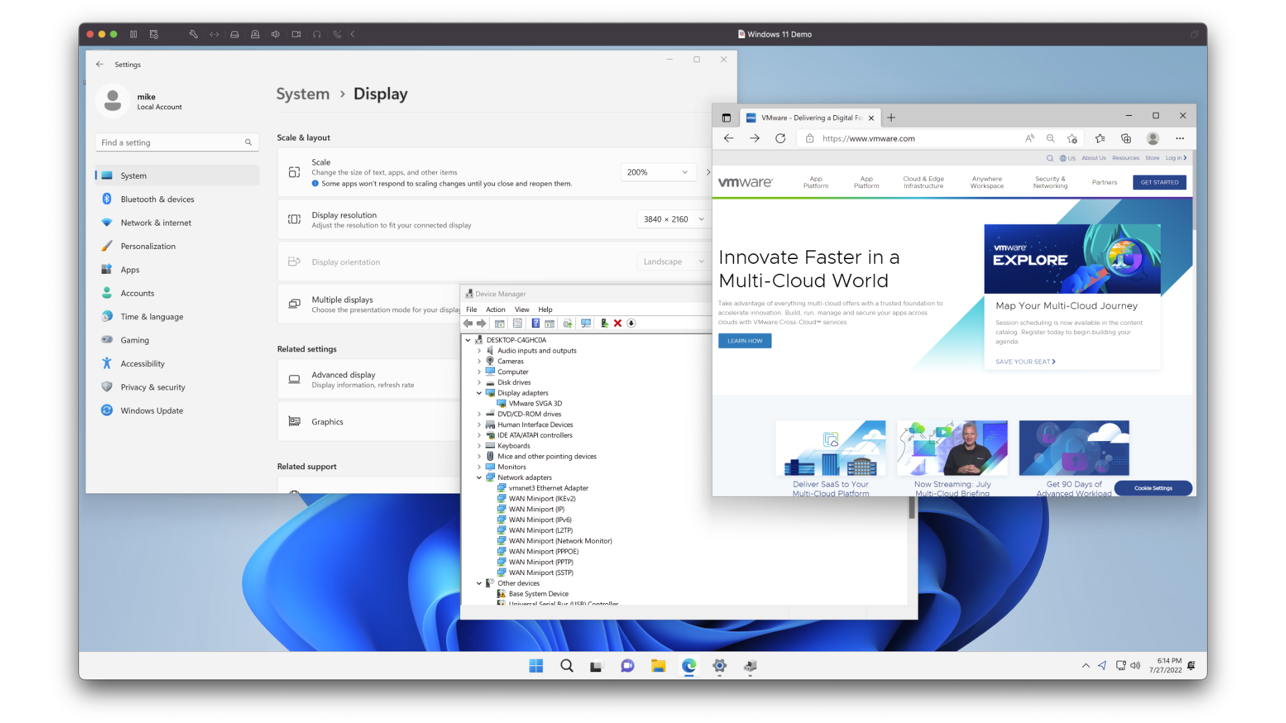Click the Device Manager vertical scrollbar thumb
This screenshot has width=1286, height=723.
pyautogui.click(x=912, y=507)
